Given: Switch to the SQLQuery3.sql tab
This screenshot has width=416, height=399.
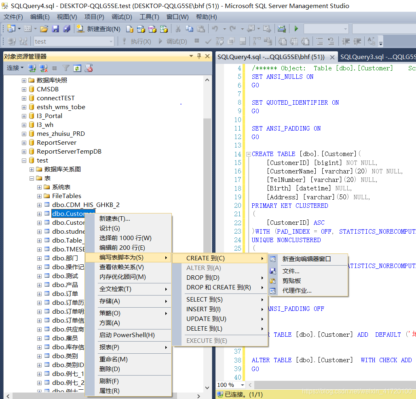Looking at the screenshot, I should [377, 57].
